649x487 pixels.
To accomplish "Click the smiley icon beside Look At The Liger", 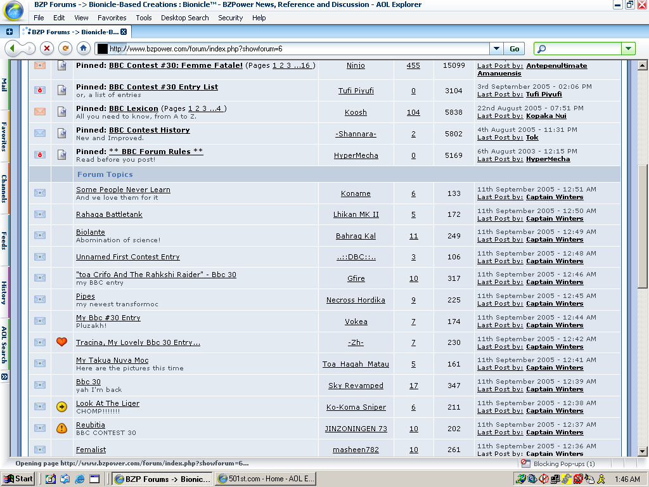I will (61, 406).
